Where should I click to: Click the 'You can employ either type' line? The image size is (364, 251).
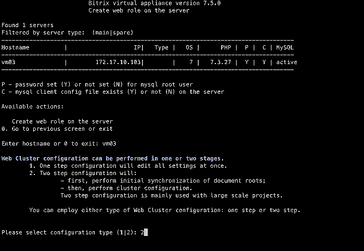pyautogui.click(x=165, y=210)
